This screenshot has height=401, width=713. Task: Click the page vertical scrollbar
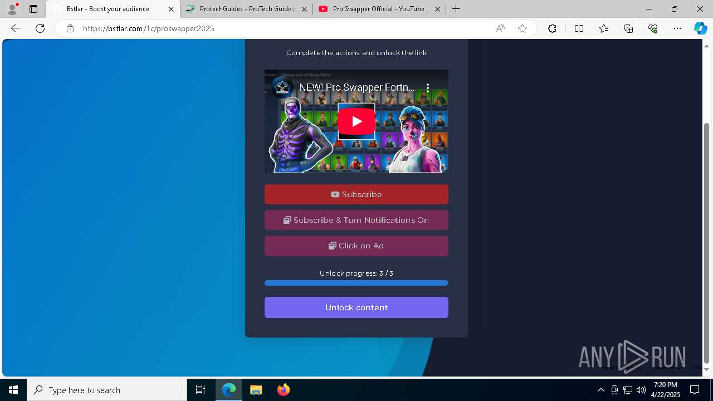coord(707,242)
